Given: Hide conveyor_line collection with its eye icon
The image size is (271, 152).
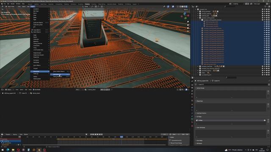Looking at the screenshot, I should (x=264, y=9).
